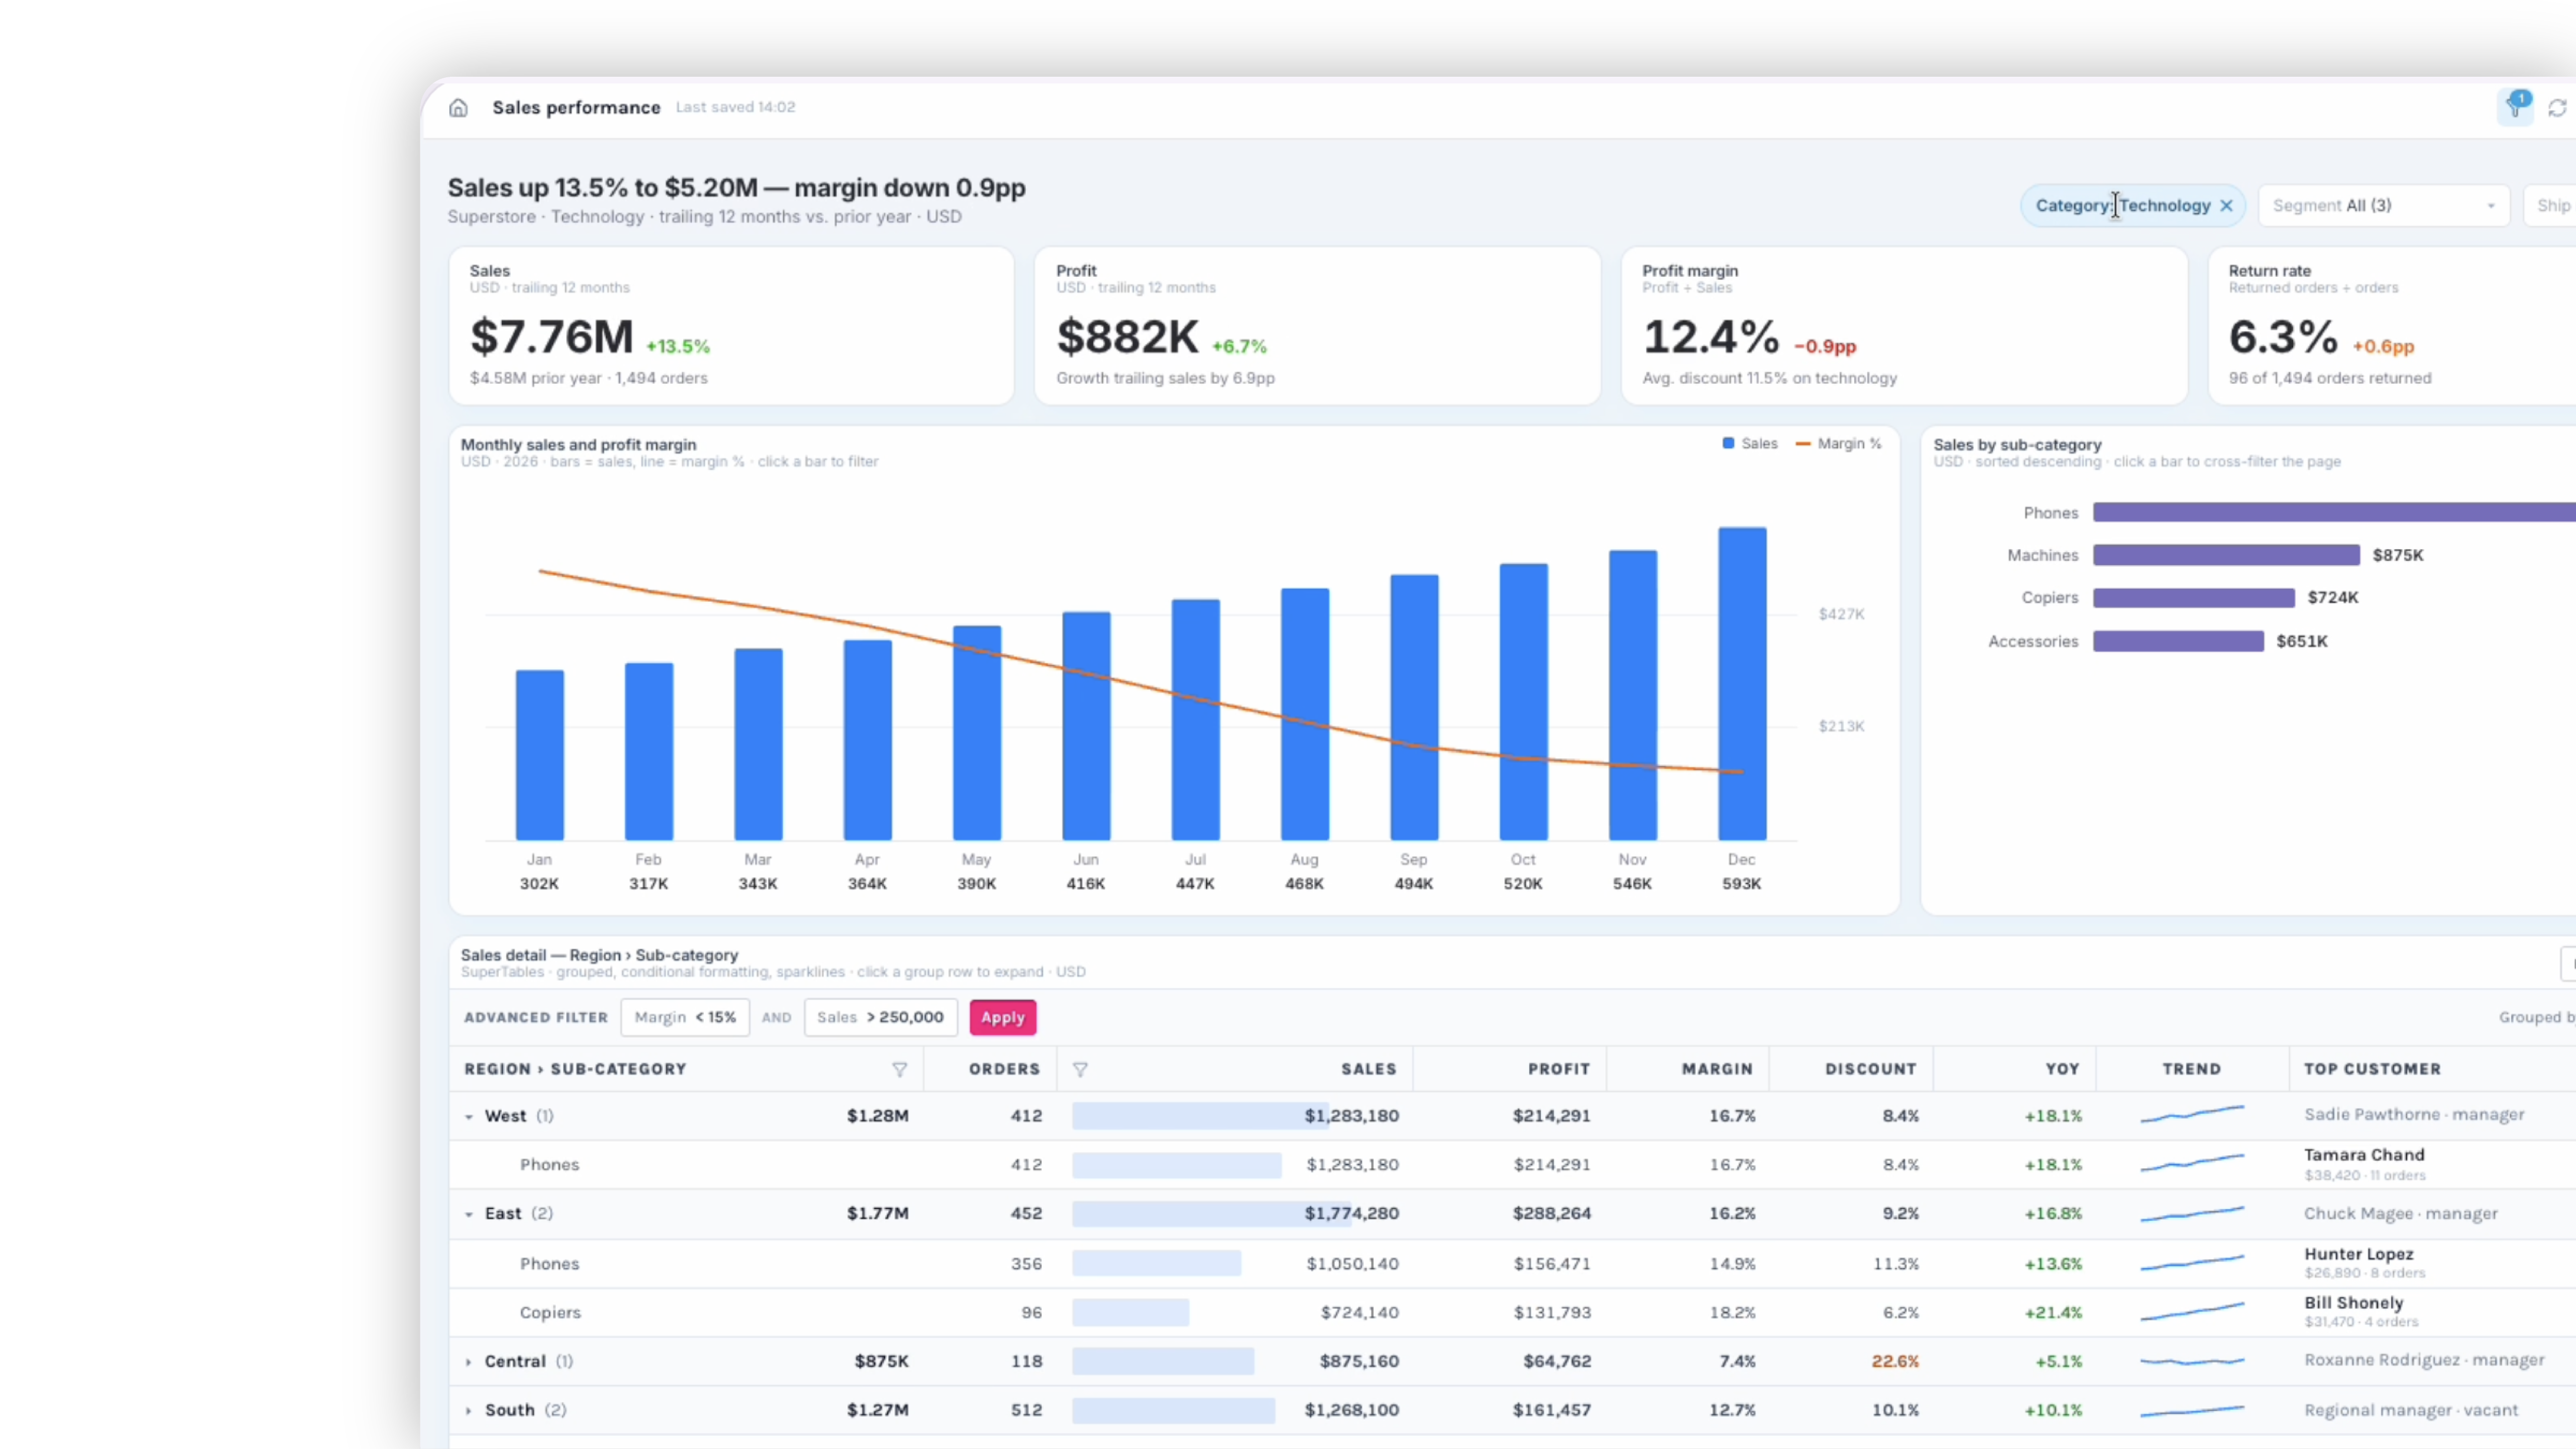2576x1449 pixels.
Task: Remove the Category: Technology filter chip
Action: click(x=2226, y=206)
